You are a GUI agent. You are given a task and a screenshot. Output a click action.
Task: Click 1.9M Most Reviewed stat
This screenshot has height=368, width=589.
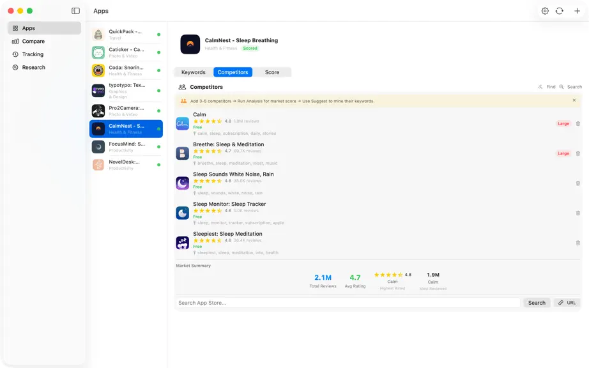[432, 282]
